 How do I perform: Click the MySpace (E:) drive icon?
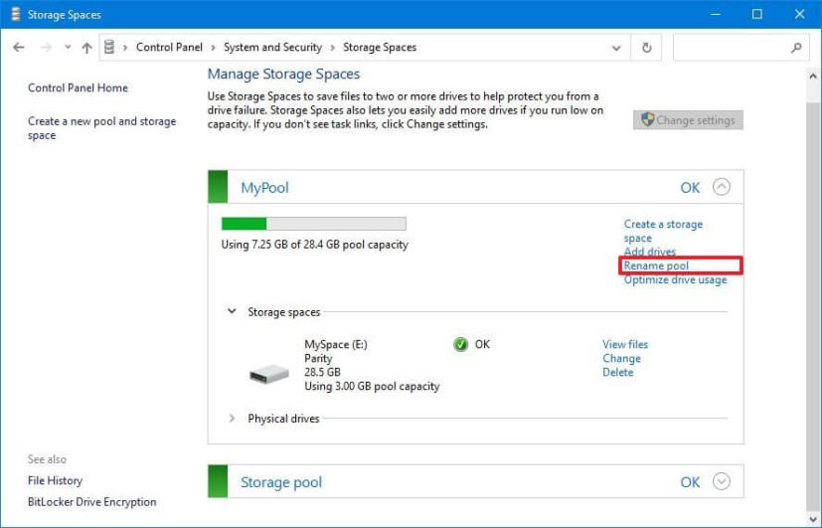(x=268, y=374)
